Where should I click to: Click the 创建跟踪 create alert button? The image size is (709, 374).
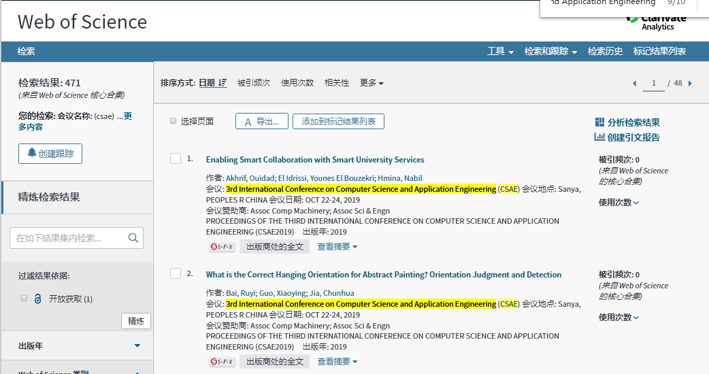tap(50, 154)
